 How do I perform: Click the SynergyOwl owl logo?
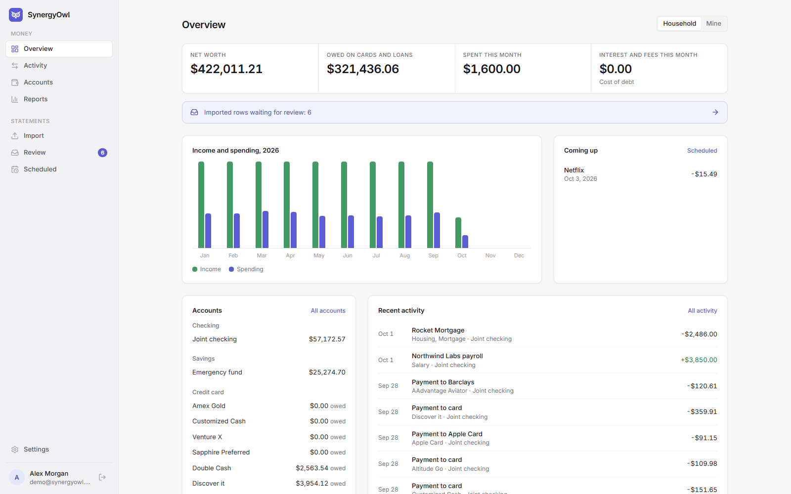coord(16,15)
